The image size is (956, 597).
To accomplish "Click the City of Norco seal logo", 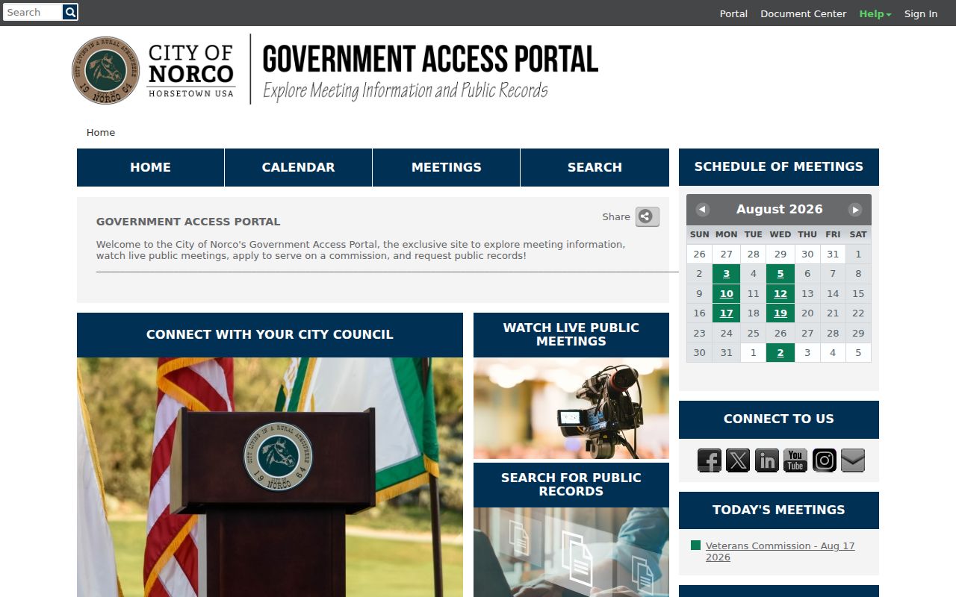I will tap(106, 70).
